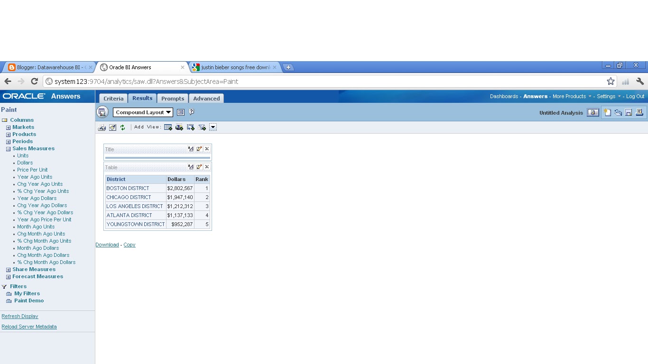The width and height of the screenshot is (648, 364).
Task: Click the Reload Server Metadata link
Action: [29, 327]
